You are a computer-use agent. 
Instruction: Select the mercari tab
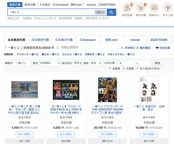pyautogui.click(x=135, y=40)
